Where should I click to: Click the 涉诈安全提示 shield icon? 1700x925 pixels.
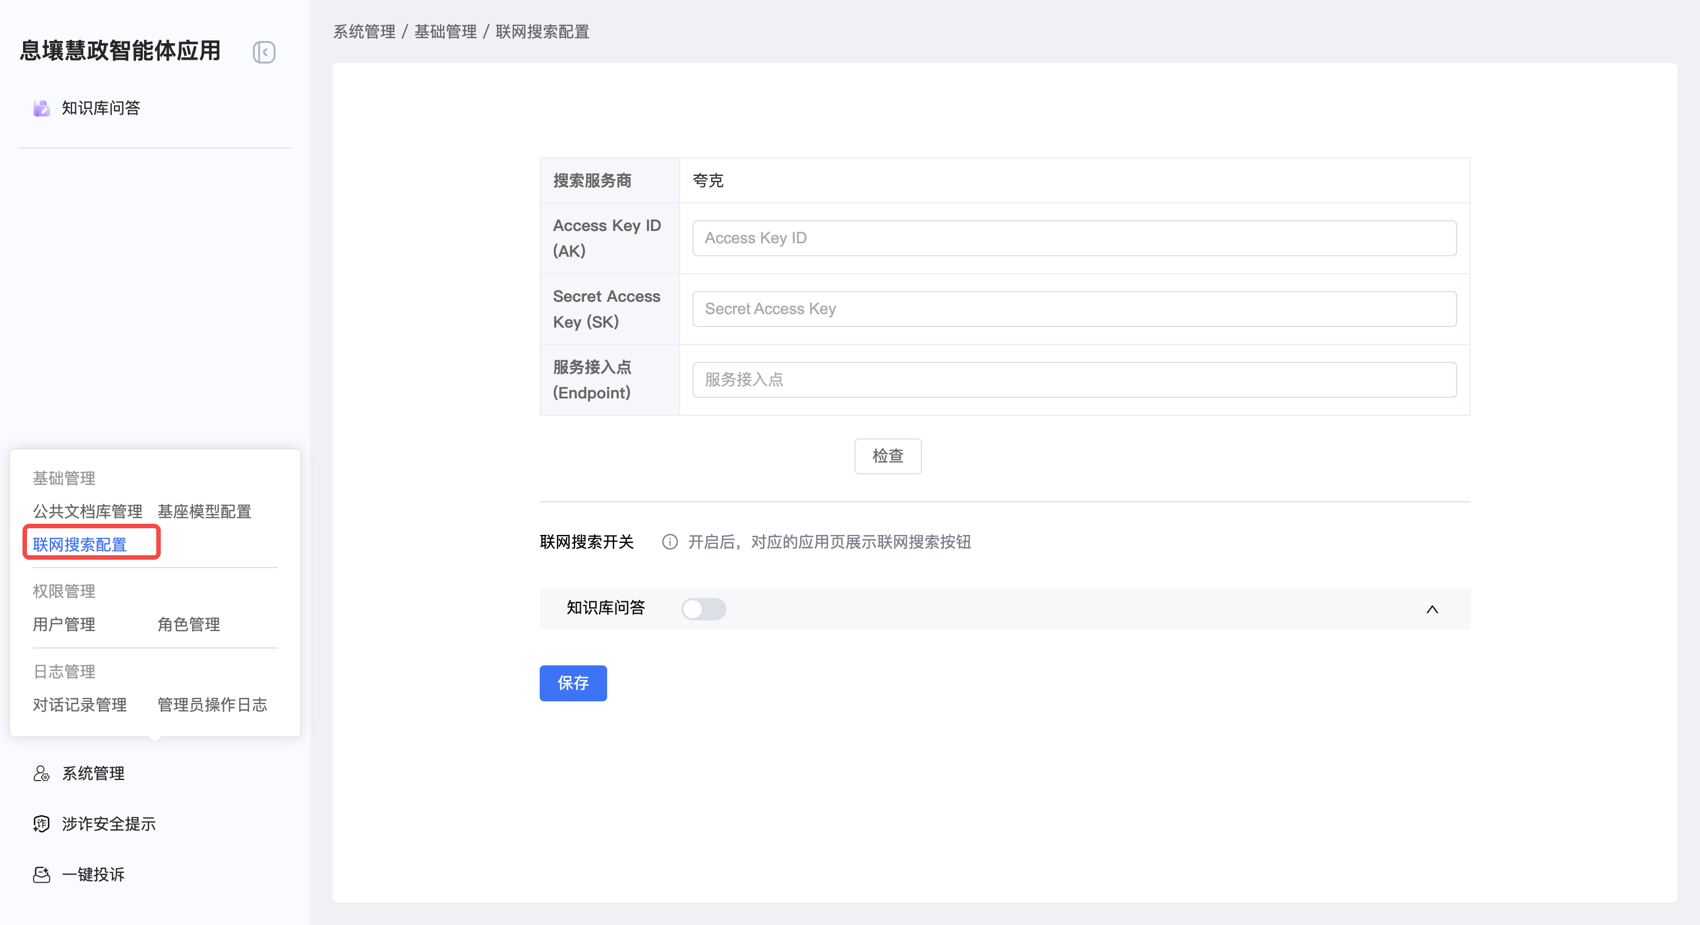(42, 823)
